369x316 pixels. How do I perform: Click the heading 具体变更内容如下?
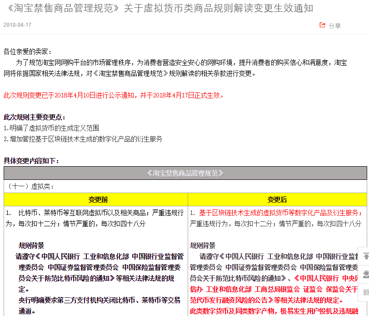click(x=31, y=161)
